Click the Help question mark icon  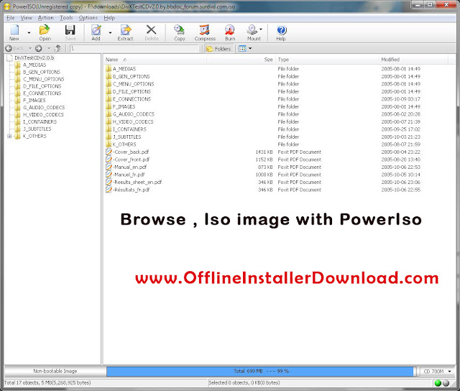(x=281, y=30)
